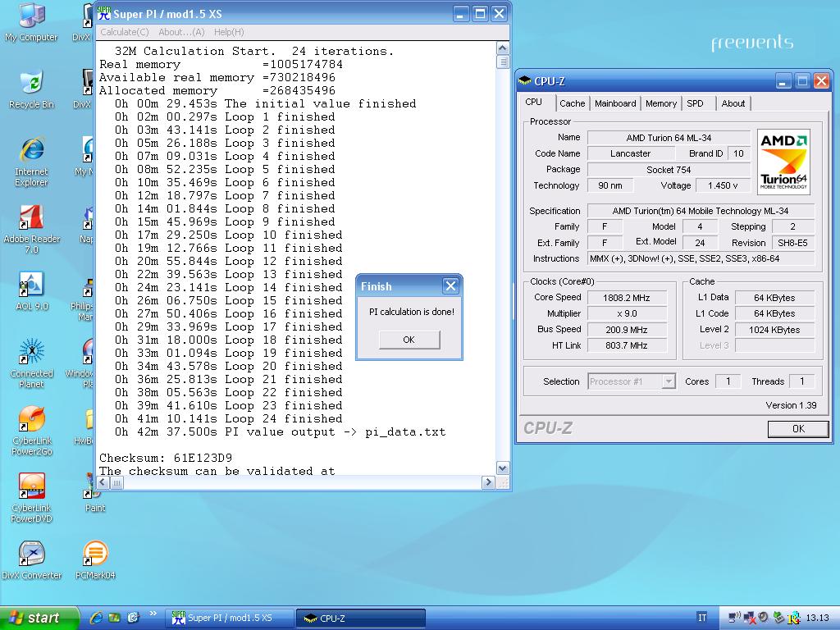
Task: Click the Bus Speed 200.9 MHz value
Action: 628,330
